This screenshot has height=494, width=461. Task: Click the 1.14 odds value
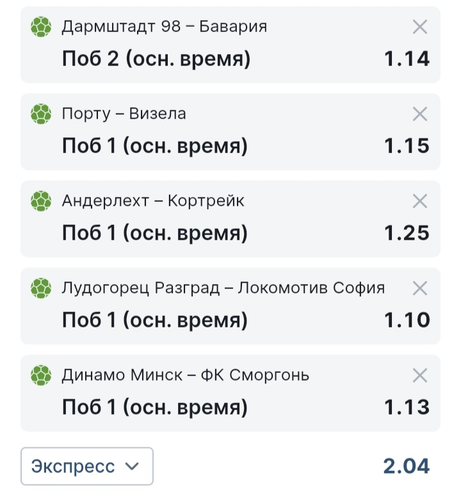pos(407,59)
